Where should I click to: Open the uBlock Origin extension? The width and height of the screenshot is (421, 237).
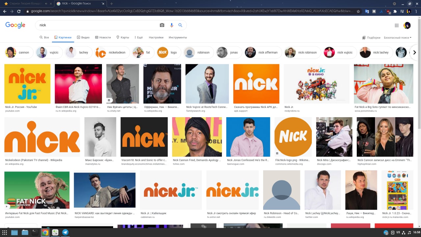pos(388,12)
